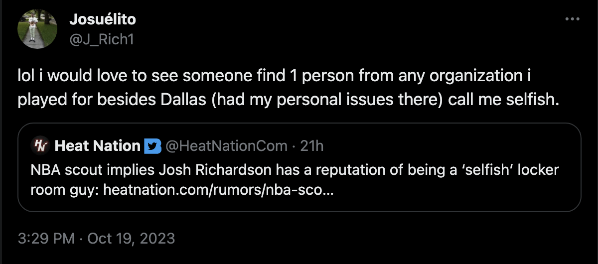The image size is (598, 264).
Task: Click the Heat Nation logo icon
Action: coord(39,145)
